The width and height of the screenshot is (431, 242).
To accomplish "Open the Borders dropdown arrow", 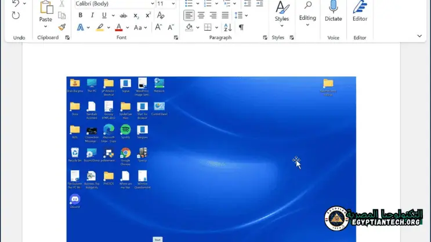I will tap(216, 27).
